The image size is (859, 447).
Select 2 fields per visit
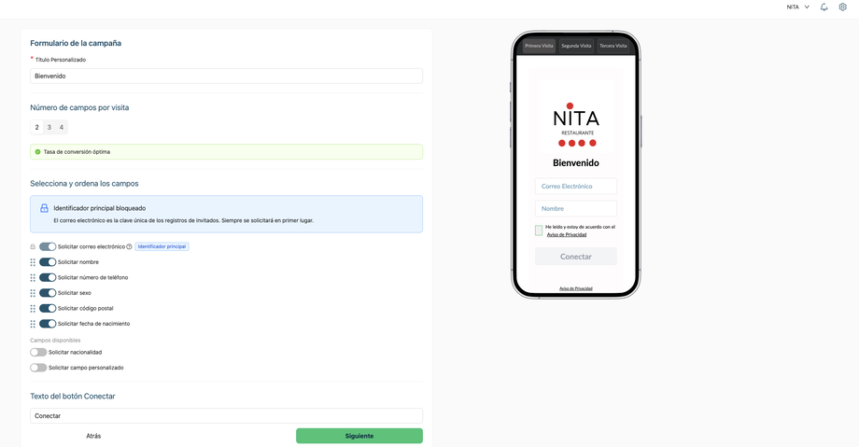(36, 127)
